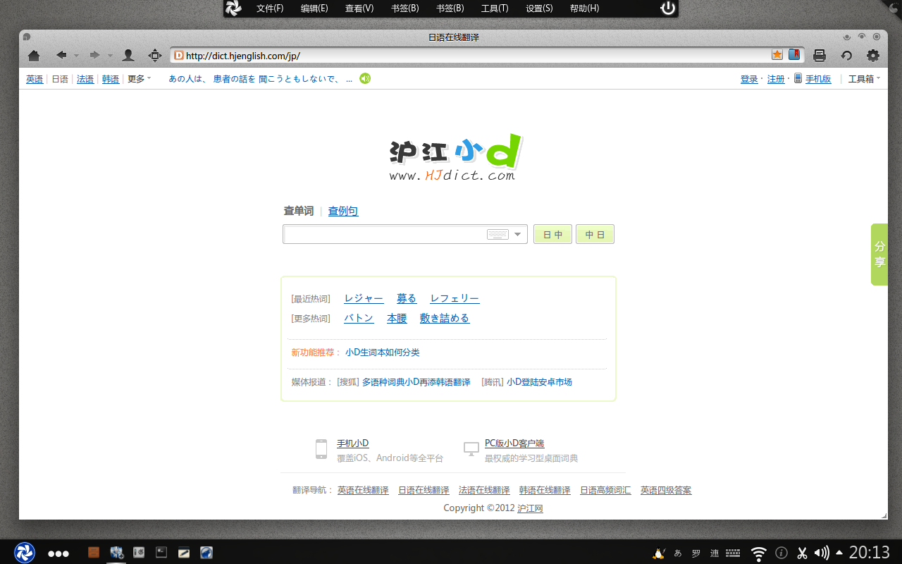Image resolution: width=902 pixels, height=564 pixels.
Task: Bookmark this page with the star icon
Action: (x=777, y=55)
